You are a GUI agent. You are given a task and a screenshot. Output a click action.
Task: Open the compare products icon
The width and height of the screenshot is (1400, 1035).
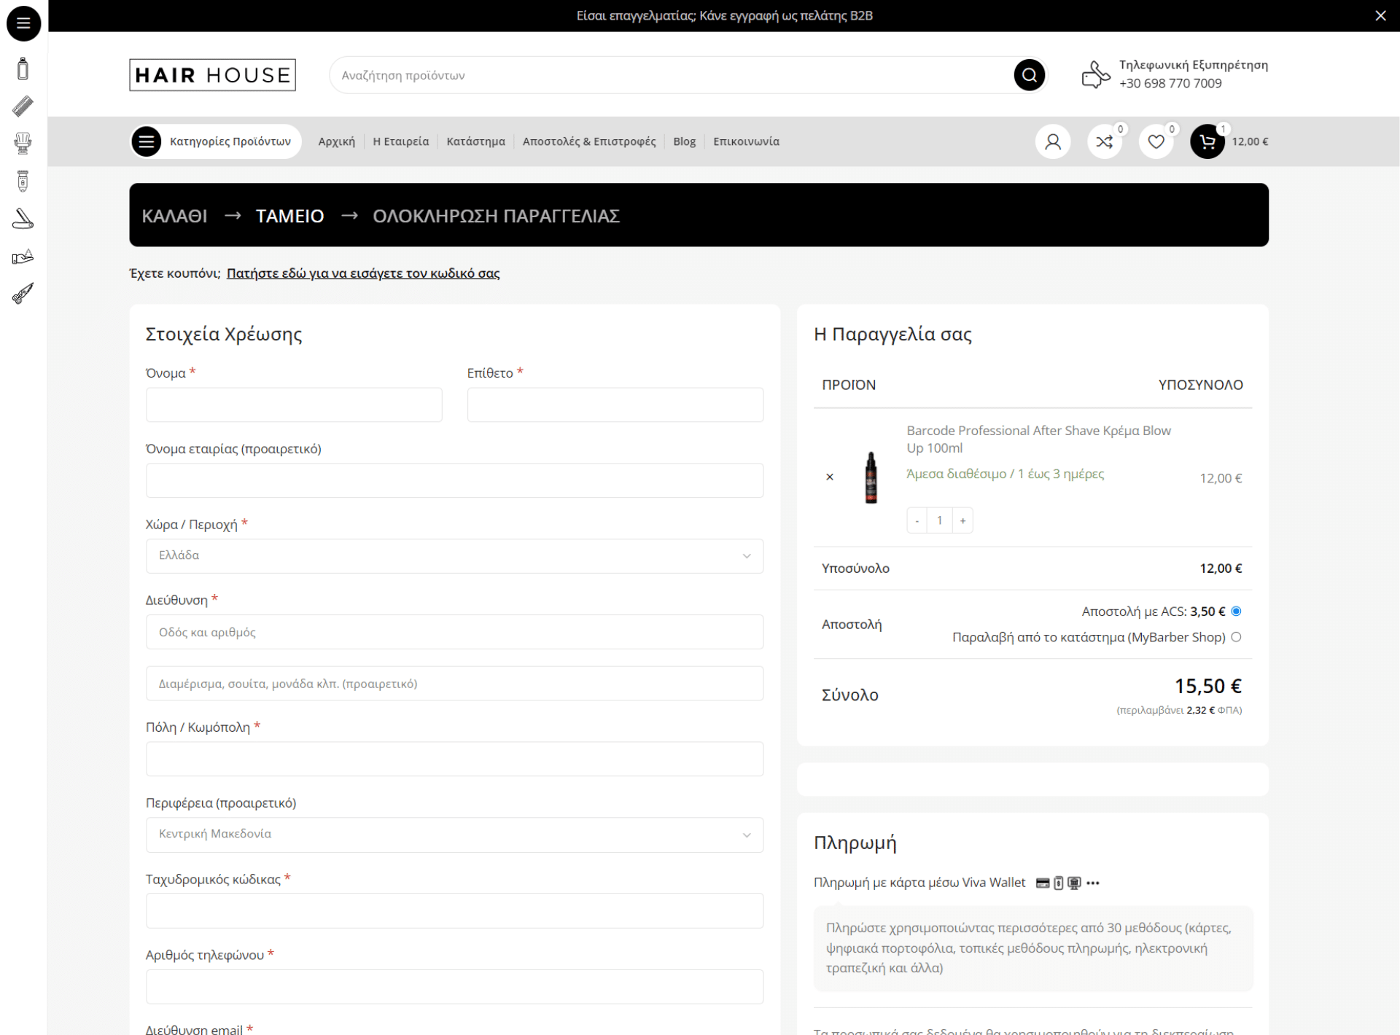pyautogui.click(x=1104, y=141)
